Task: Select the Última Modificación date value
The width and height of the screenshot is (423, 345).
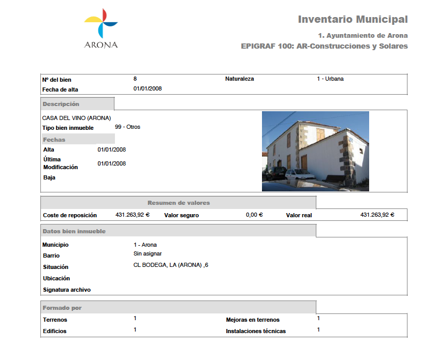Action: point(112,163)
